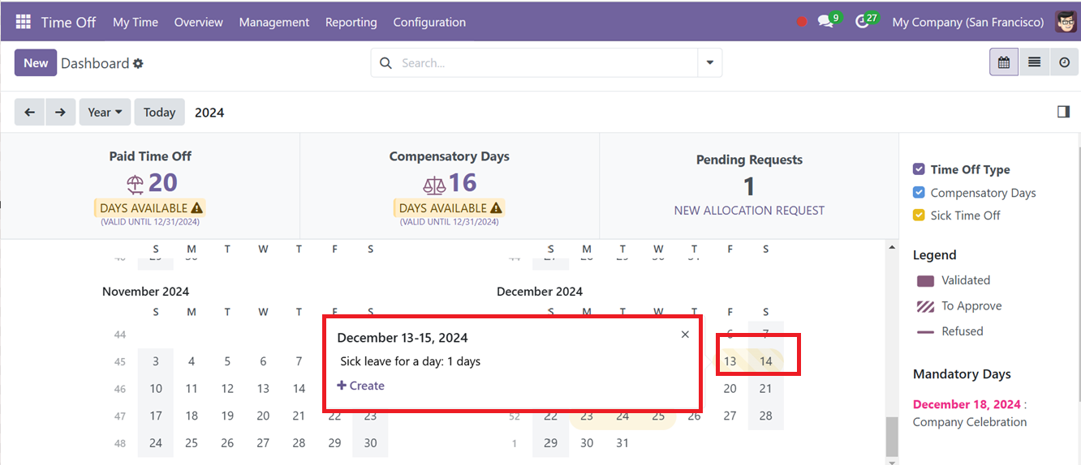Click the red recording indicator dot
The height and width of the screenshot is (465, 1081).
point(802,22)
